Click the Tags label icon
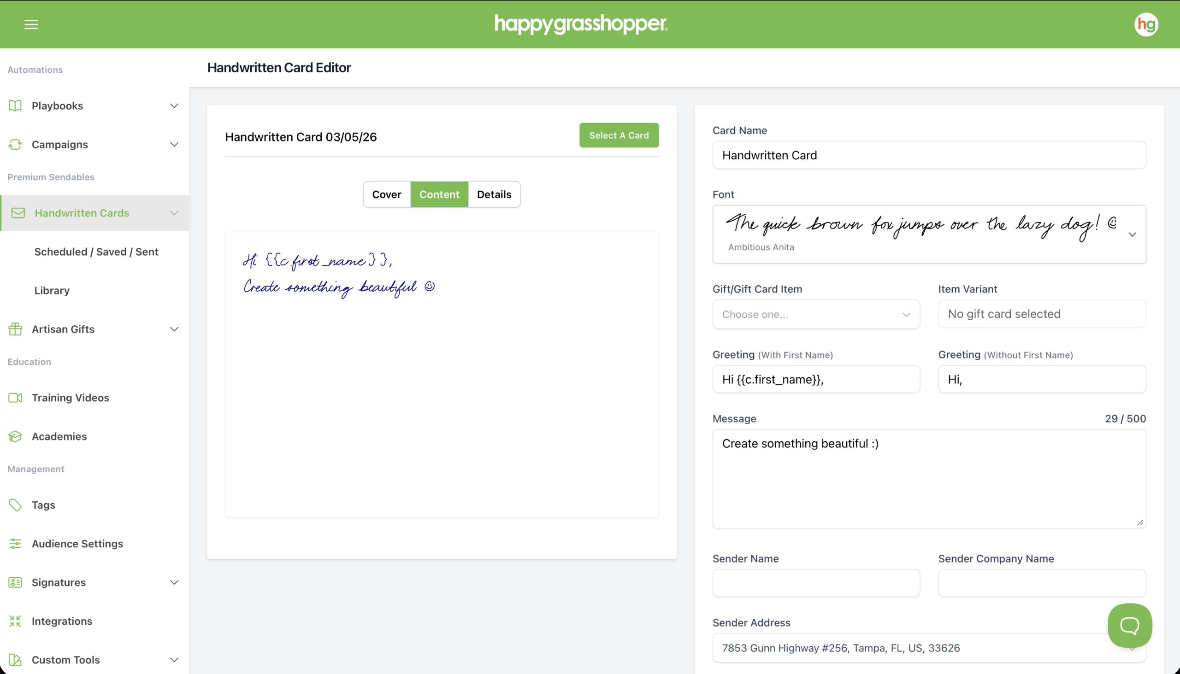 click(15, 504)
